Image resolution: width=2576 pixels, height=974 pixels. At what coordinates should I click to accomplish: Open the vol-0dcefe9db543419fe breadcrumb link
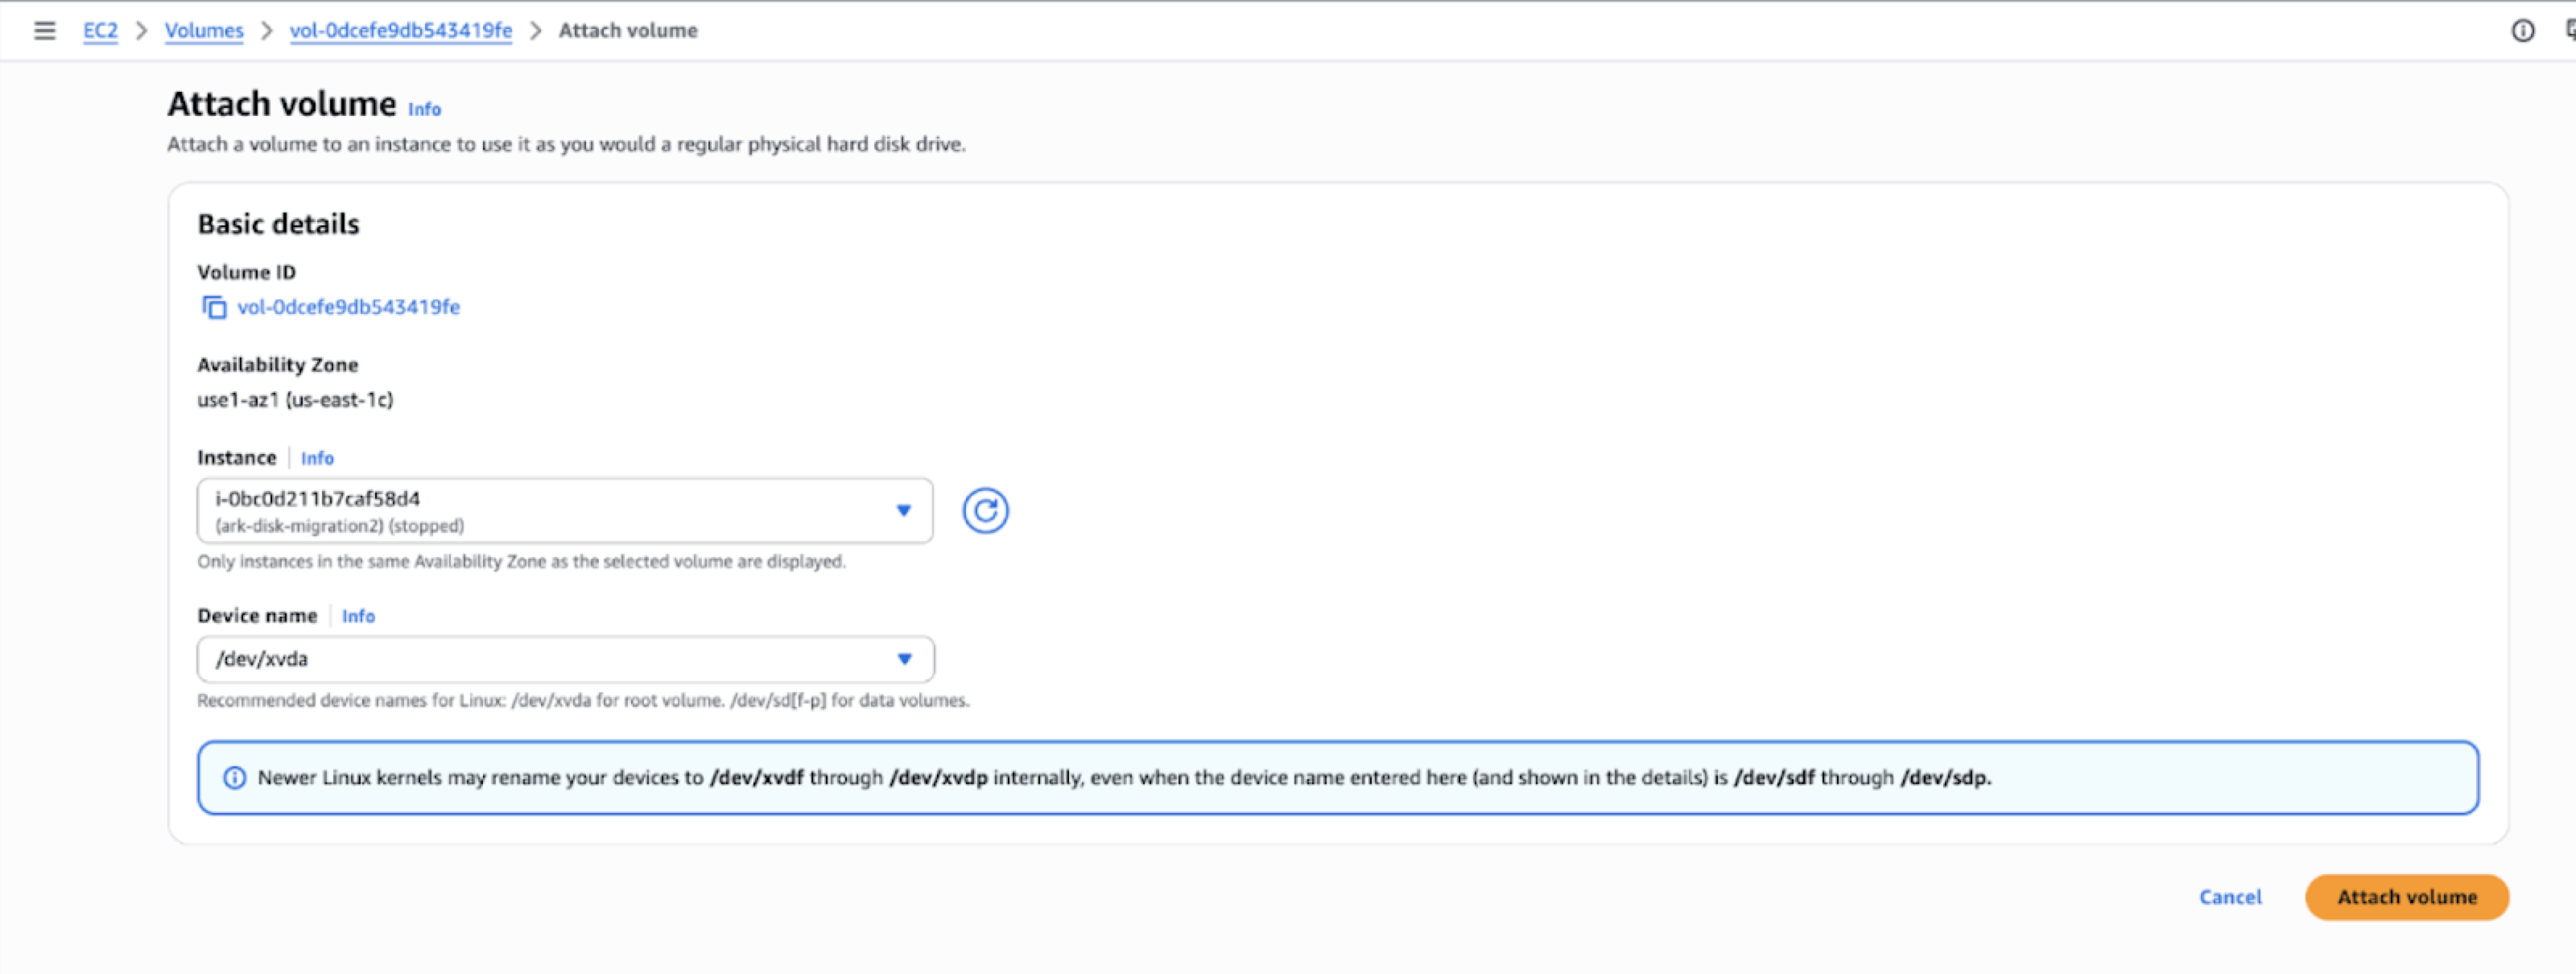(x=400, y=31)
